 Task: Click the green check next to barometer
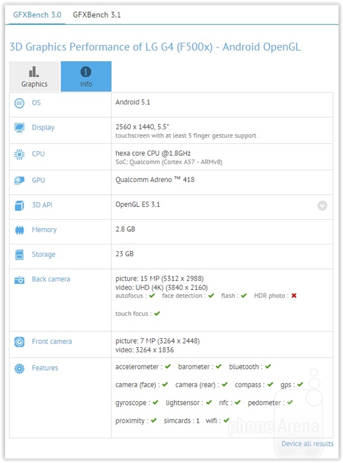tap(218, 367)
